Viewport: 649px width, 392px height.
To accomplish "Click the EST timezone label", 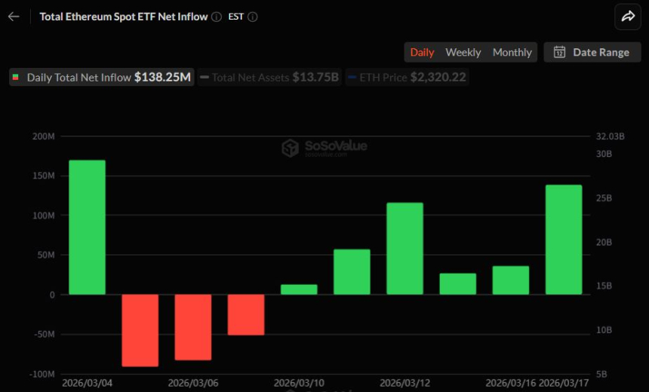I will (235, 17).
